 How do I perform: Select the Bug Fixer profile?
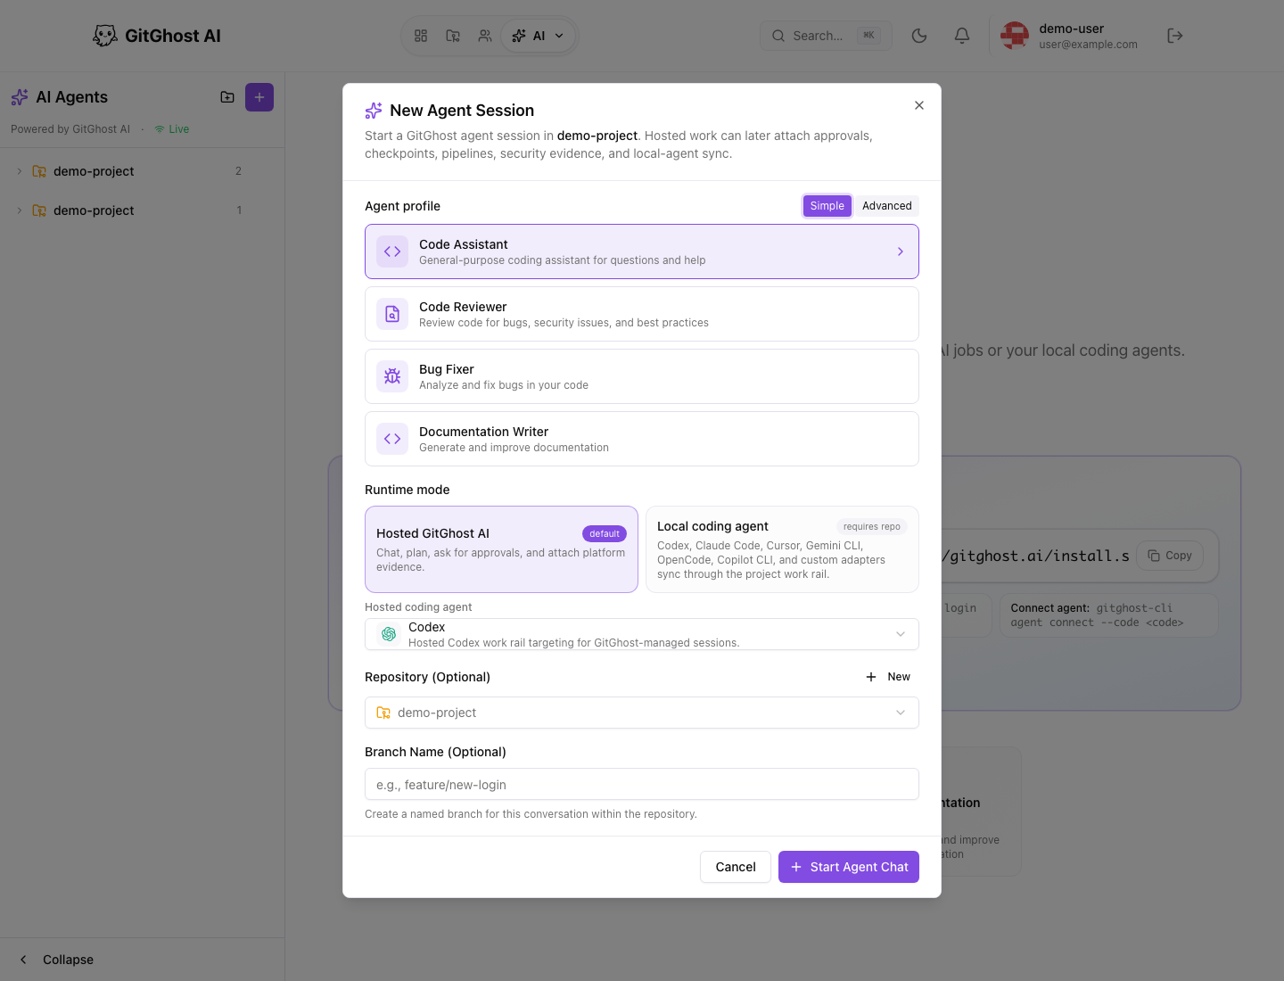(642, 376)
